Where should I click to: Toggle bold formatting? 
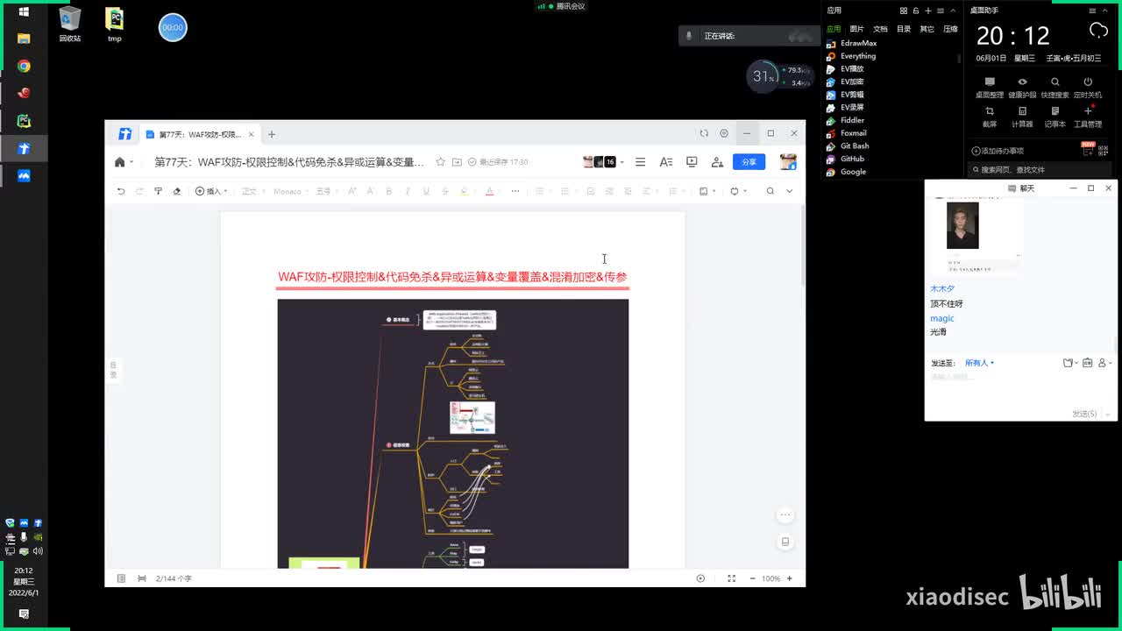(389, 191)
